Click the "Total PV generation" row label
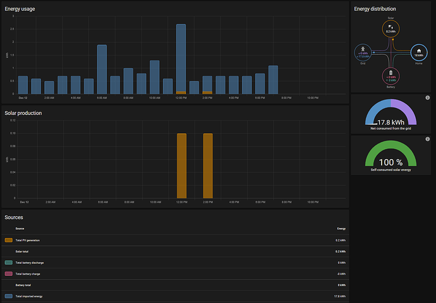 pos(28,241)
